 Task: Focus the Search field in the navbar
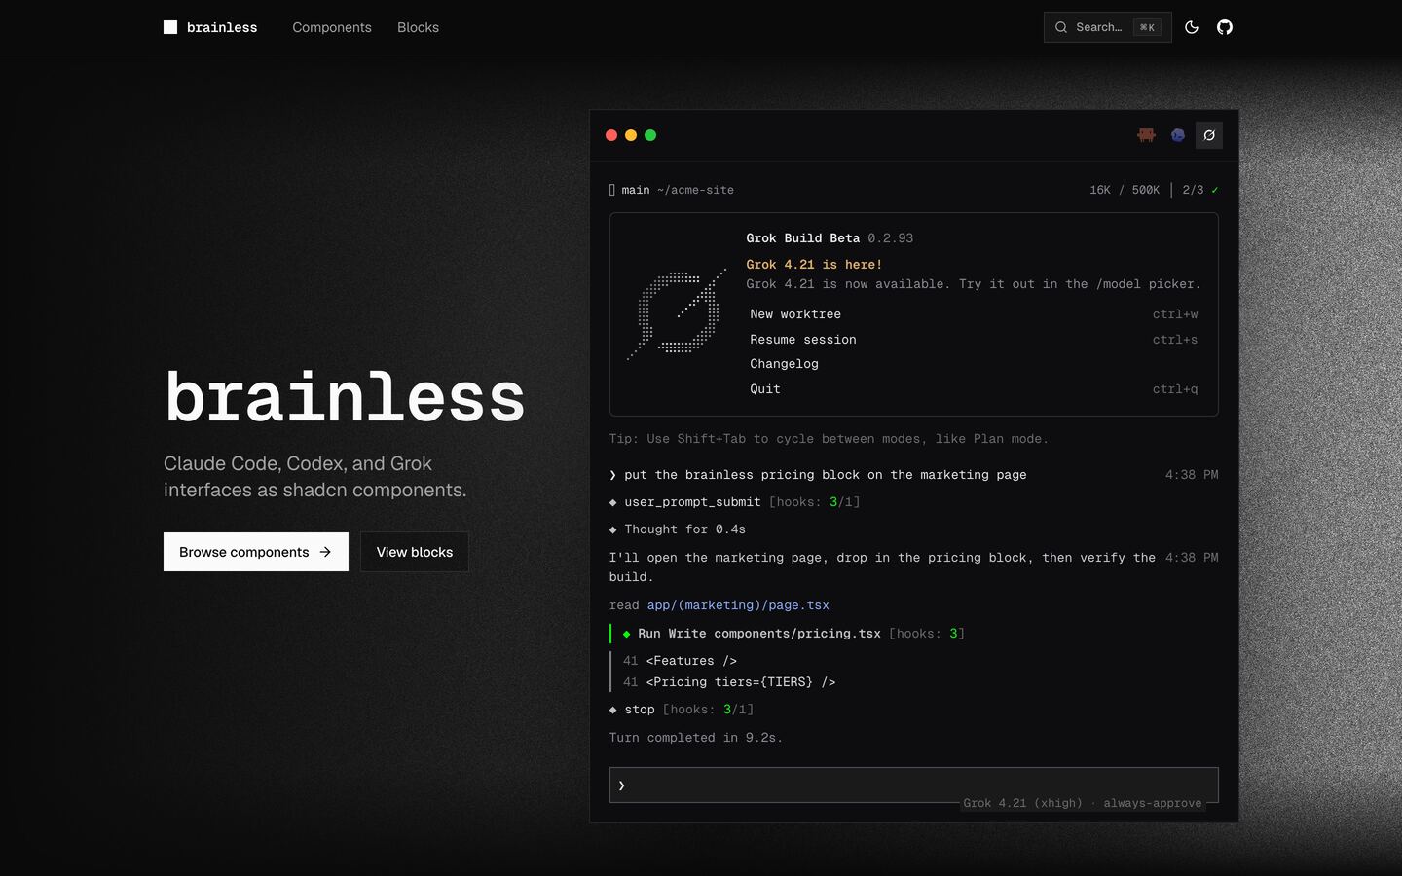coord(1107,27)
